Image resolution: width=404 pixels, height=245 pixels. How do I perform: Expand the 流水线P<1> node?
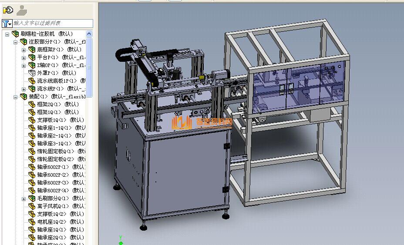tap(24, 89)
